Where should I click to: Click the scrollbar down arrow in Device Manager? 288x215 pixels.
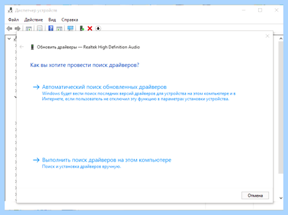[x=281, y=198]
